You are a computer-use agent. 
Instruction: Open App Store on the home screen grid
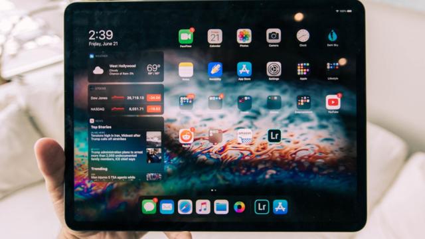click(x=244, y=69)
